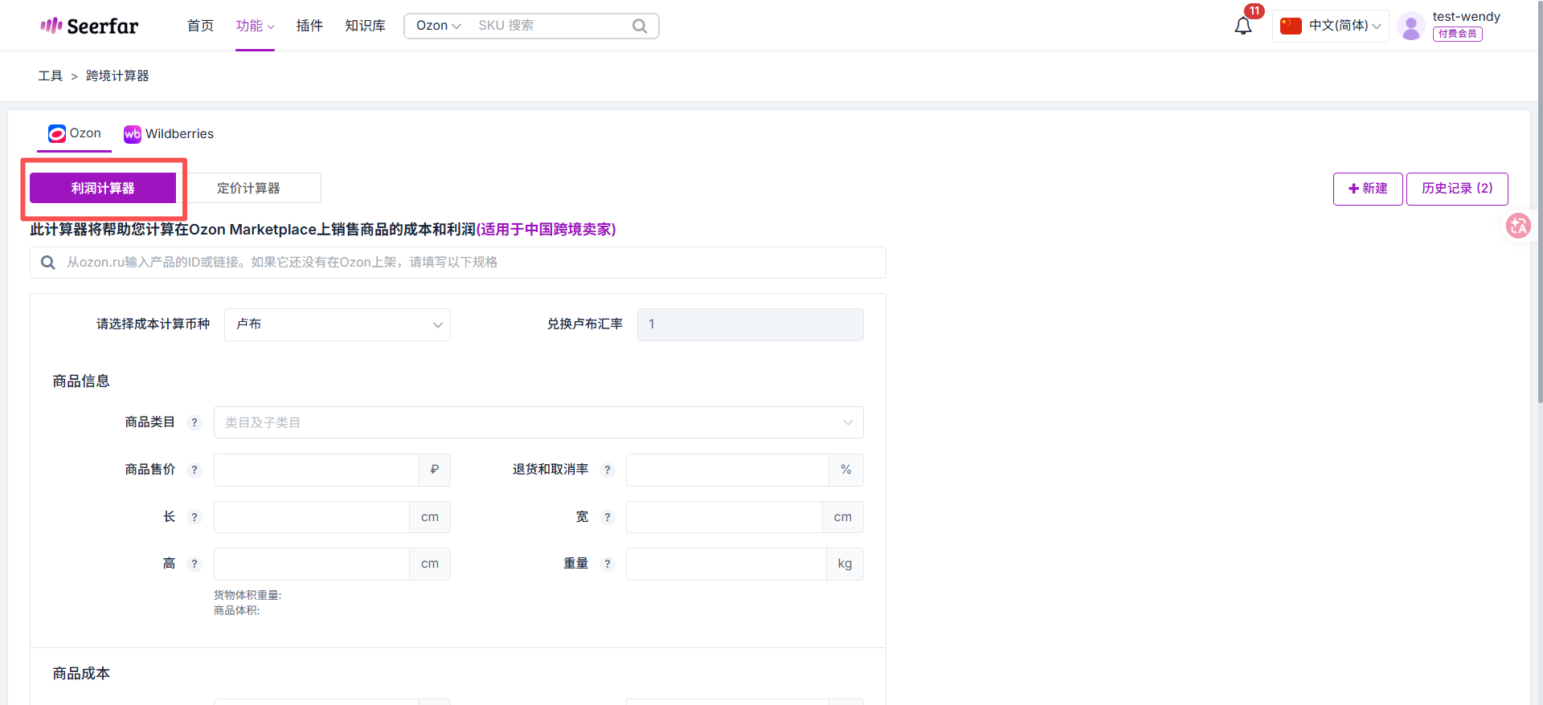
Task: Click the 工具 breadcrumb link
Action: pos(50,75)
